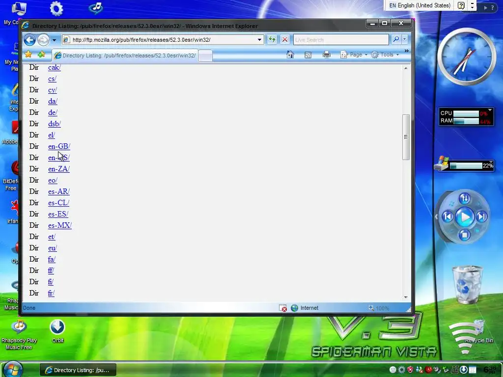Screen dimensions: 503x377
Task: Open the en-US/ directory link
Action: point(59,158)
